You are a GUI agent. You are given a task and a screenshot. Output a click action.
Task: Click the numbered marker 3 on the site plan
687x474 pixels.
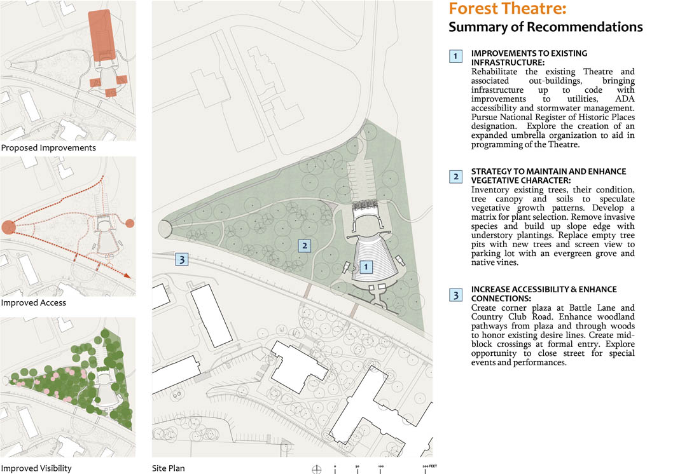pyautogui.click(x=182, y=259)
